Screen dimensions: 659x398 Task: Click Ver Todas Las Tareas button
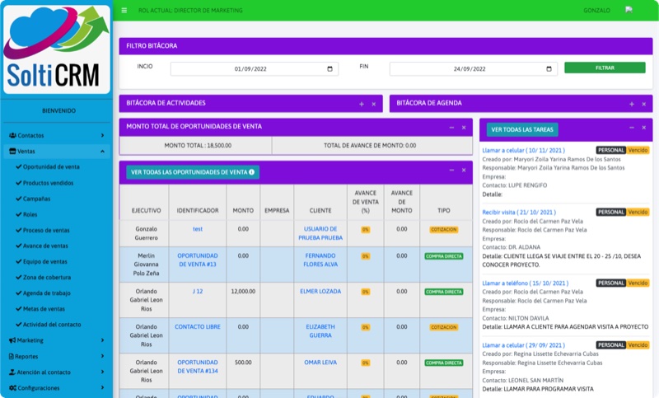click(x=522, y=130)
